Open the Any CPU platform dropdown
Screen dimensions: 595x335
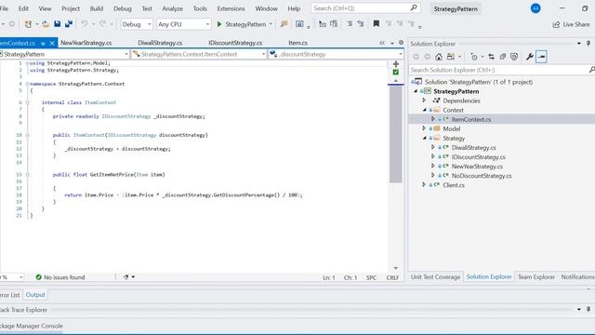(184, 24)
